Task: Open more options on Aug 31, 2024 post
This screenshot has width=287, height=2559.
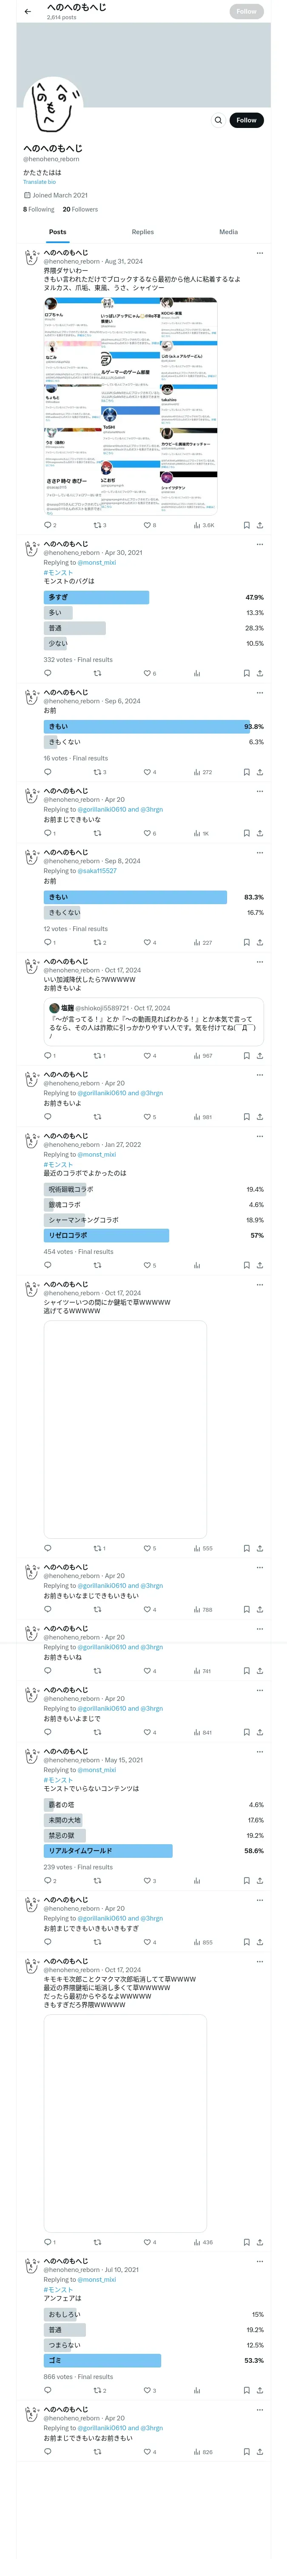Action: [x=259, y=253]
